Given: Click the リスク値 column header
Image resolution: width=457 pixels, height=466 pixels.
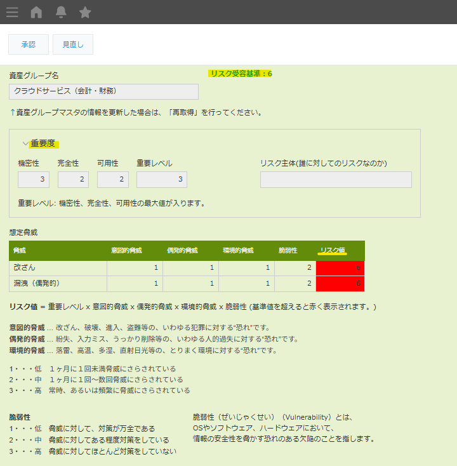Looking at the screenshot, I should (x=333, y=250).
